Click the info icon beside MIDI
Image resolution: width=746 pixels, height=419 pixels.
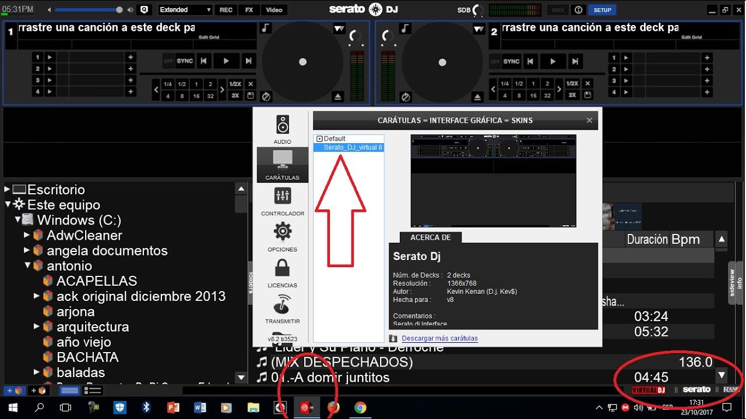click(x=579, y=10)
